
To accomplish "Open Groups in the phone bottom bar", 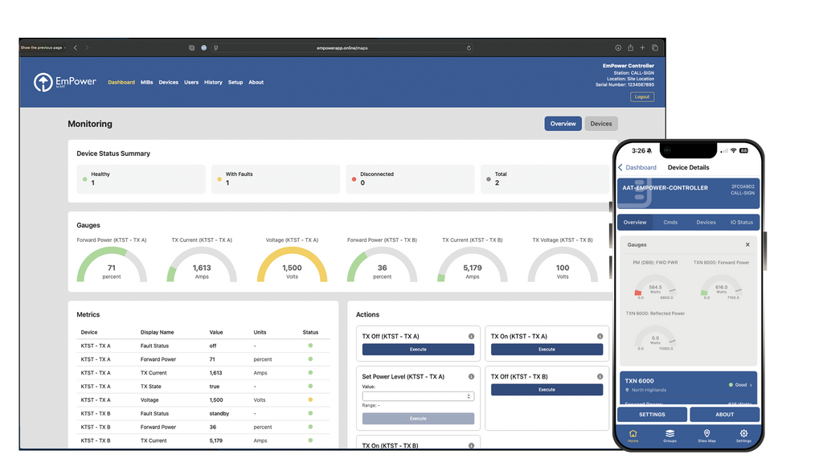I will (x=669, y=435).
